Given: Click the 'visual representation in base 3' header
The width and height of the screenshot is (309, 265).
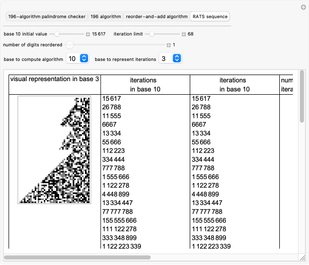Looking at the screenshot, I should click(x=54, y=79).
